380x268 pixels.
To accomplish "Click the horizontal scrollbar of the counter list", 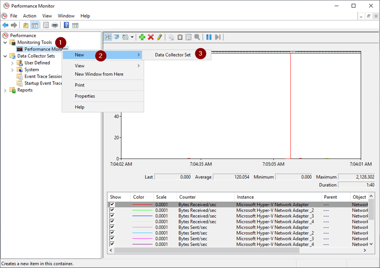I will 207,250.
